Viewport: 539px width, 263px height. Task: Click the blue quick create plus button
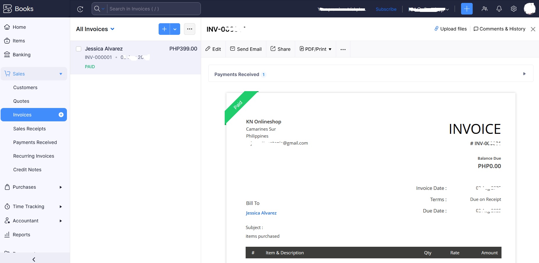467,9
